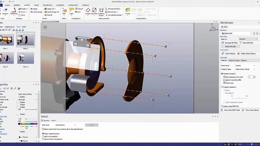
Task: Select the Diameter measurement tool
Action: tap(94, 11)
